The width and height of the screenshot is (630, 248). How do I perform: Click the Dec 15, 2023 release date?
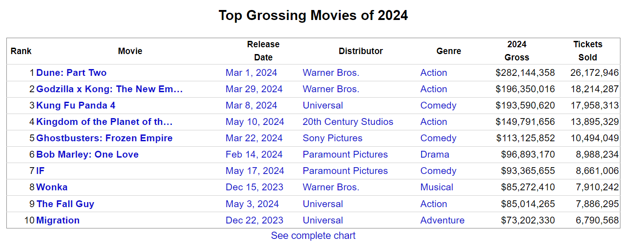click(x=254, y=187)
